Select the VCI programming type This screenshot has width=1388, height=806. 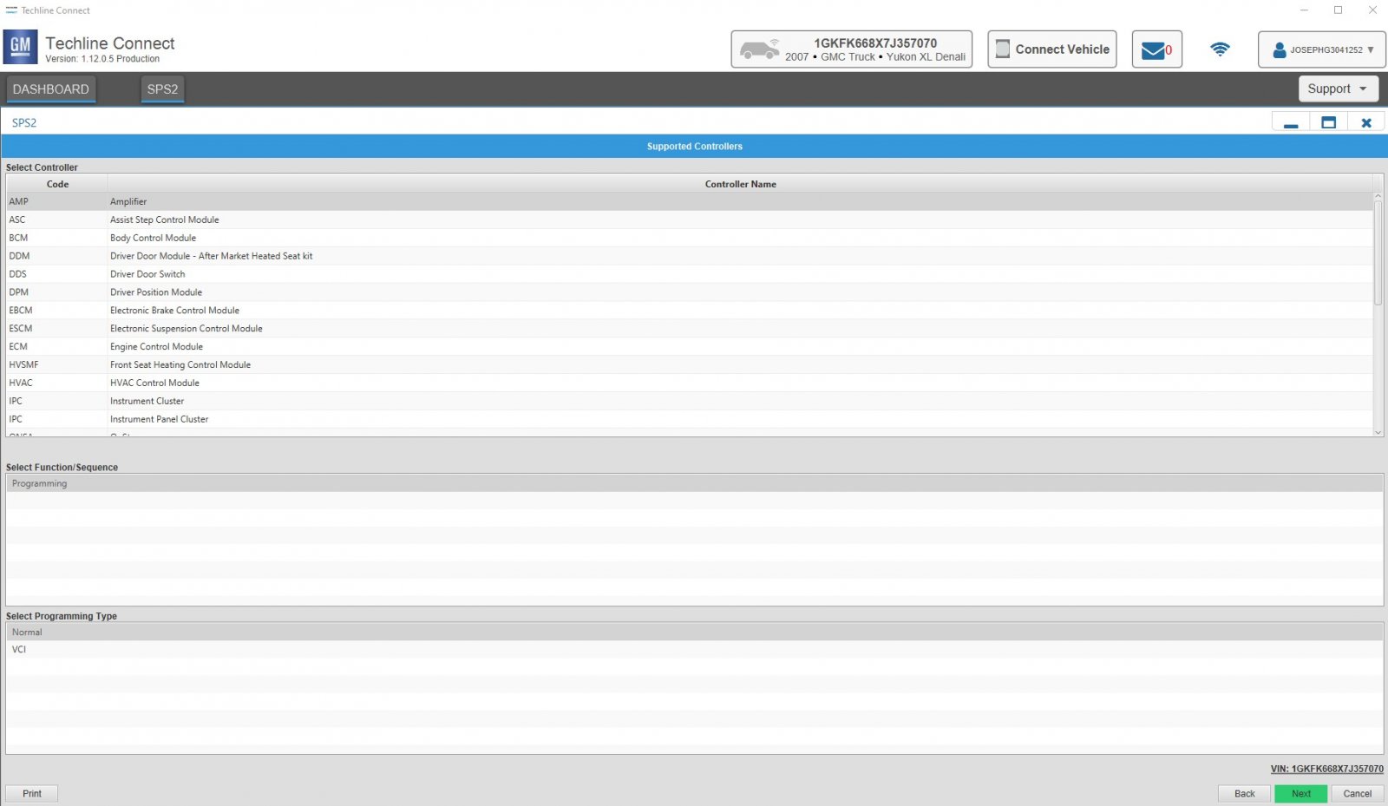[695, 650]
